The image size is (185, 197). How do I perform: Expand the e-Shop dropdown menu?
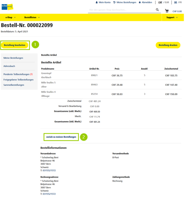coord(10,18)
